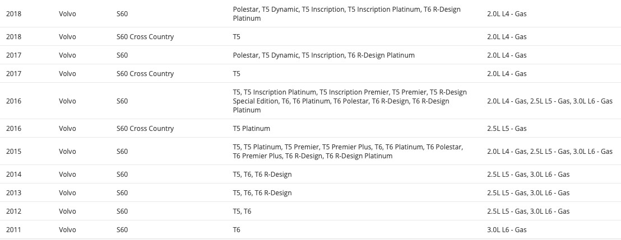
Task: Select the T6 trim cell for 2011 S60
Action: point(237,230)
